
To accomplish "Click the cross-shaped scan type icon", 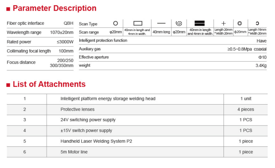I will pyautogui.click(x=224, y=23).
